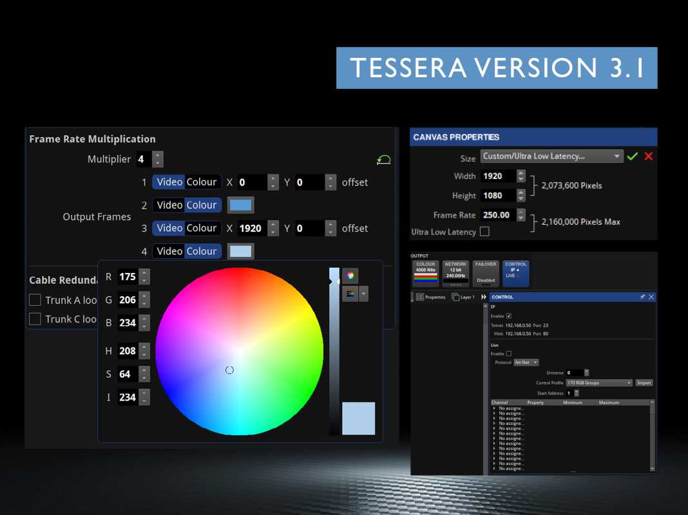688x515 pixels.
Task: Open the Protocol Art-Net dropdown
Action: click(525, 362)
